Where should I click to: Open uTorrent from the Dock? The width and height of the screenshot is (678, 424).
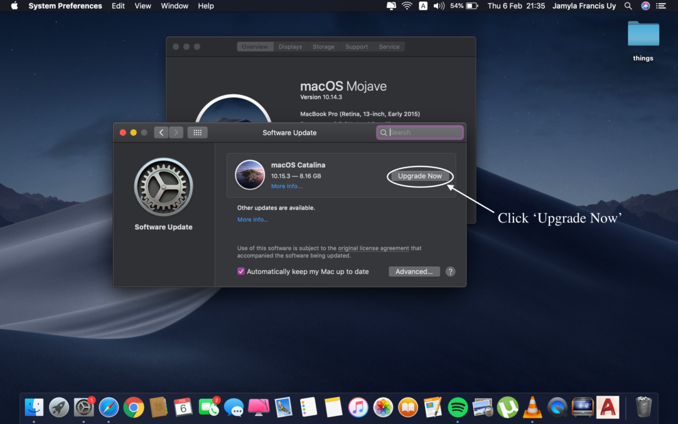click(x=507, y=408)
